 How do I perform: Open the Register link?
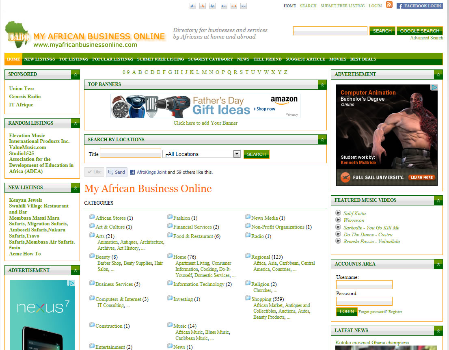click(395, 311)
